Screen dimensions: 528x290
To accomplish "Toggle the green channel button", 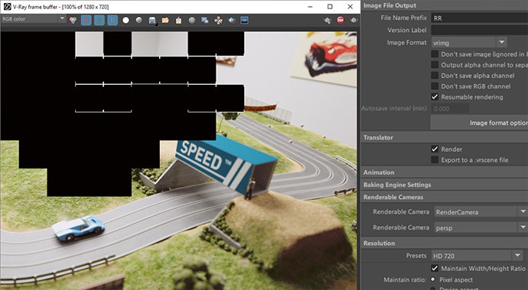I will tap(99, 21).
